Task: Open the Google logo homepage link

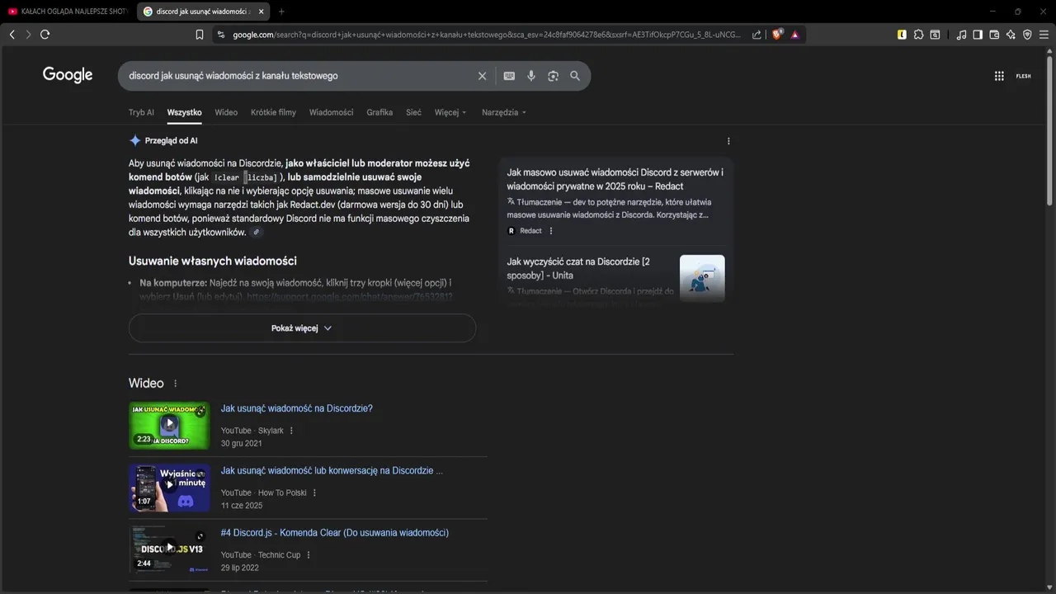Action: click(68, 75)
